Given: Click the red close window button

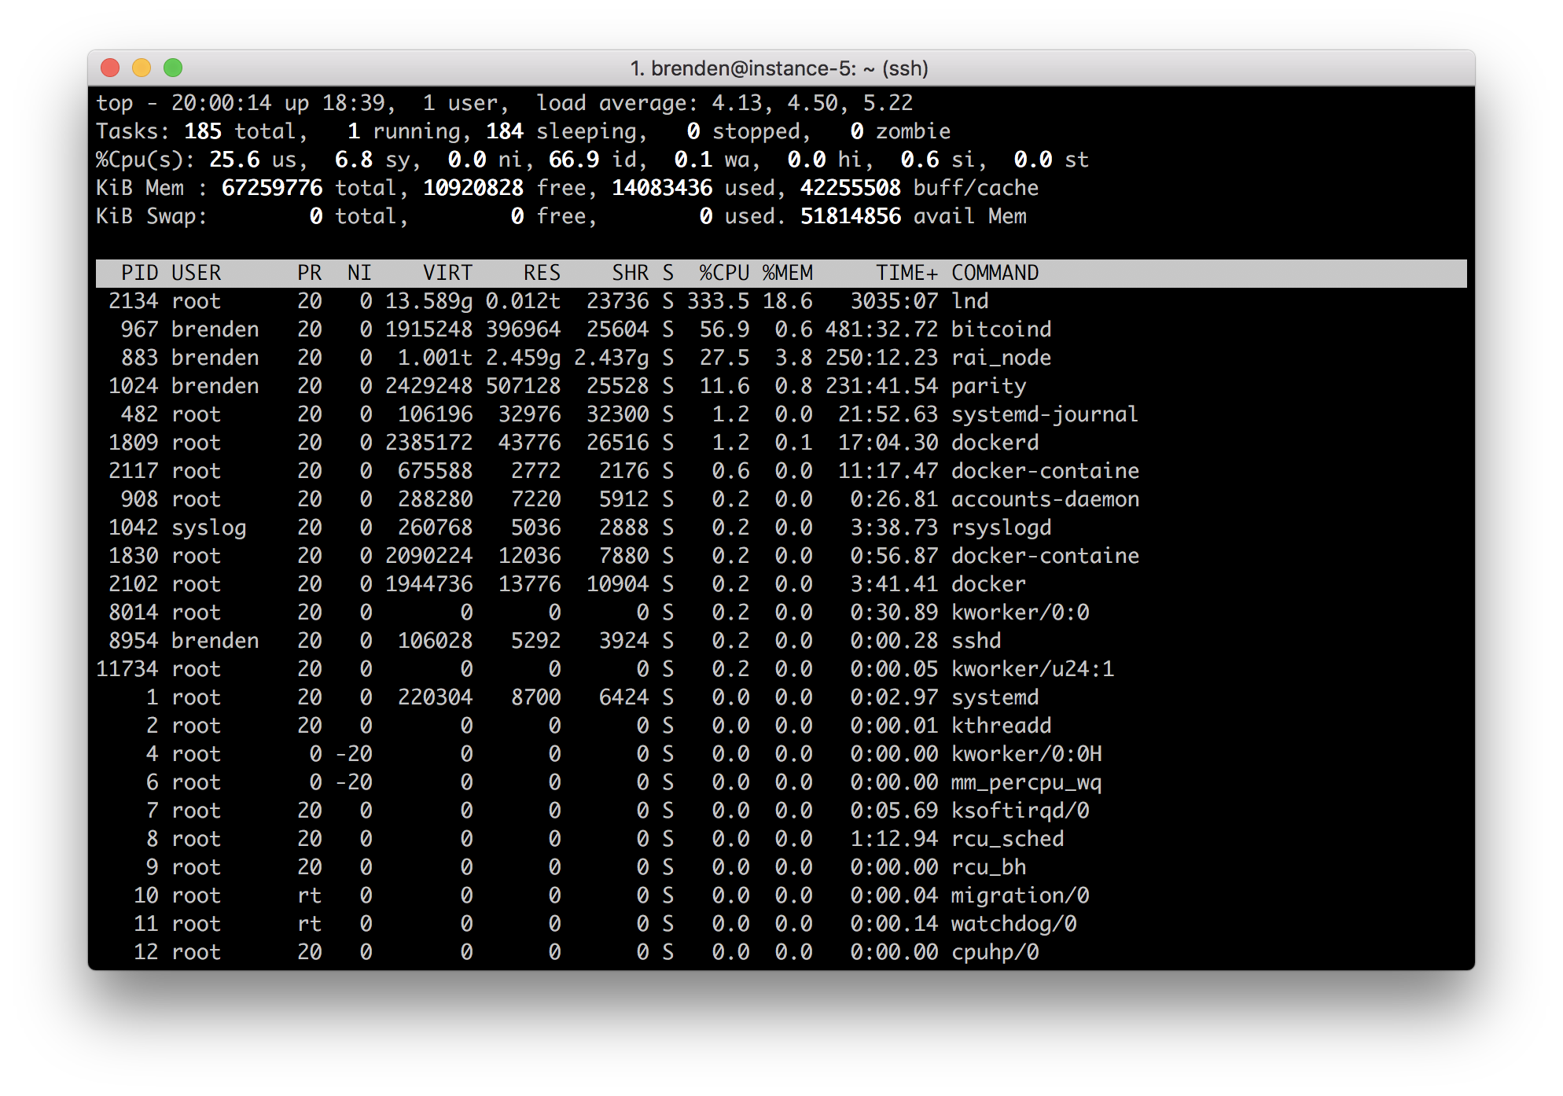Looking at the screenshot, I should coord(110,68).
